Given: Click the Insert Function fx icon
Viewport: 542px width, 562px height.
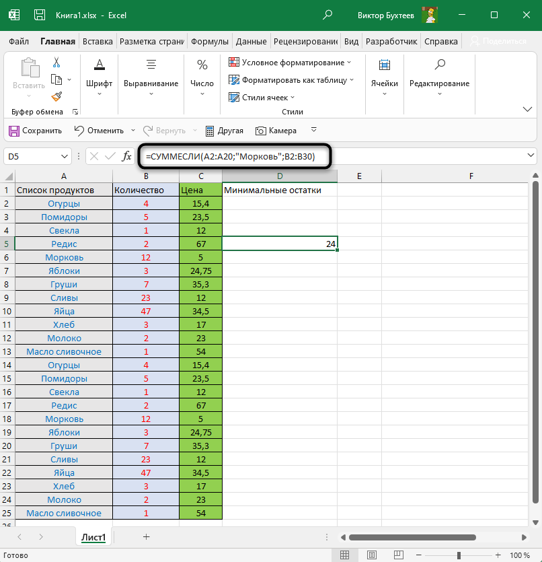Looking at the screenshot, I should pyautogui.click(x=126, y=156).
